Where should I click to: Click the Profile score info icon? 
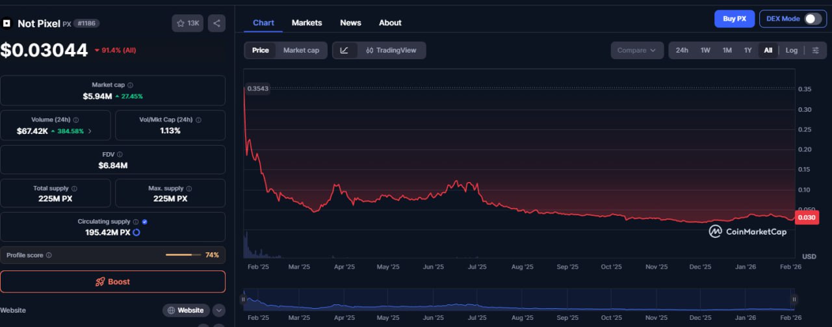point(49,255)
